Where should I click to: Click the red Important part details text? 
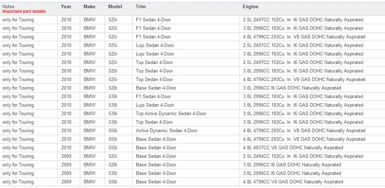[24, 11]
